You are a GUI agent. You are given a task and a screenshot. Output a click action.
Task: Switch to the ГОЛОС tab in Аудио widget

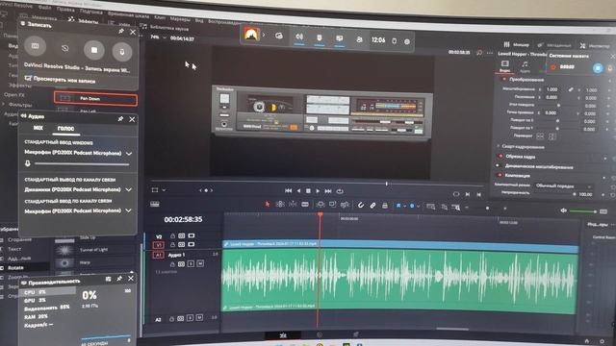coord(65,128)
